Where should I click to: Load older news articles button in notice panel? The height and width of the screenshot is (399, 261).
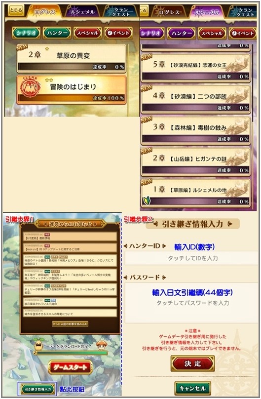[x=70, y=324]
